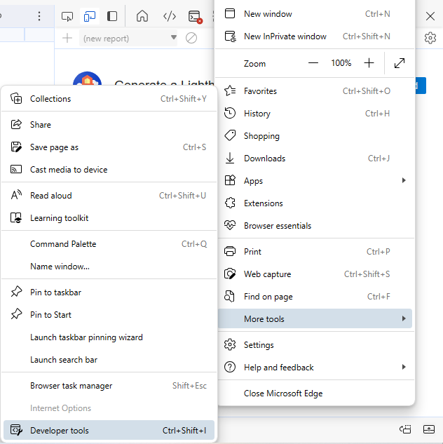Open the Elements code-brackets tab icon
The width and height of the screenshot is (443, 444).
pos(170,16)
